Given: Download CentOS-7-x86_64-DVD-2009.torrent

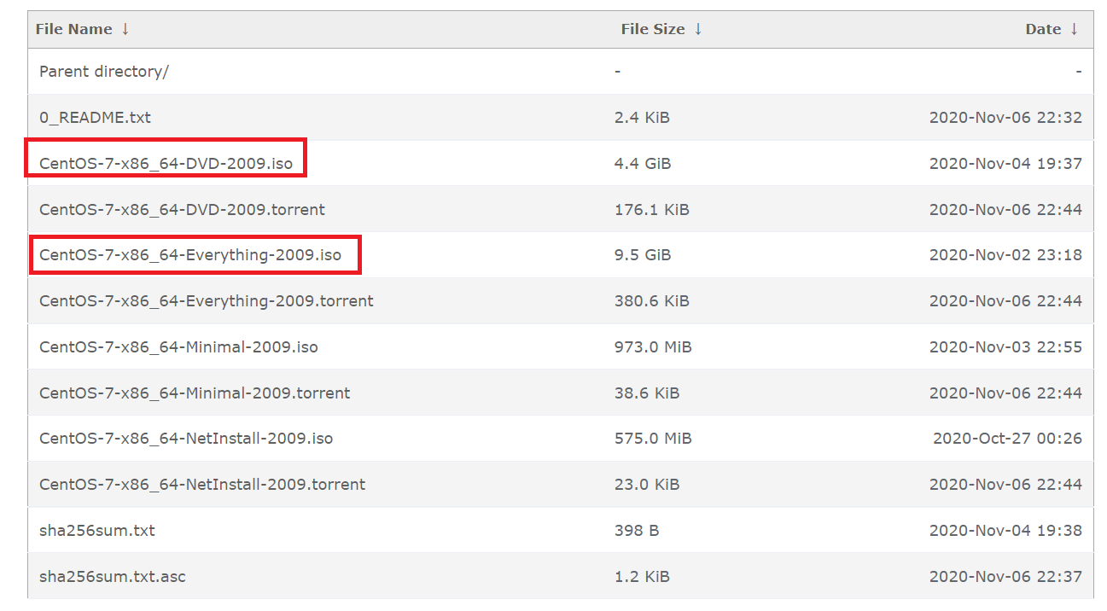Looking at the screenshot, I should pyautogui.click(x=182, y=210).
